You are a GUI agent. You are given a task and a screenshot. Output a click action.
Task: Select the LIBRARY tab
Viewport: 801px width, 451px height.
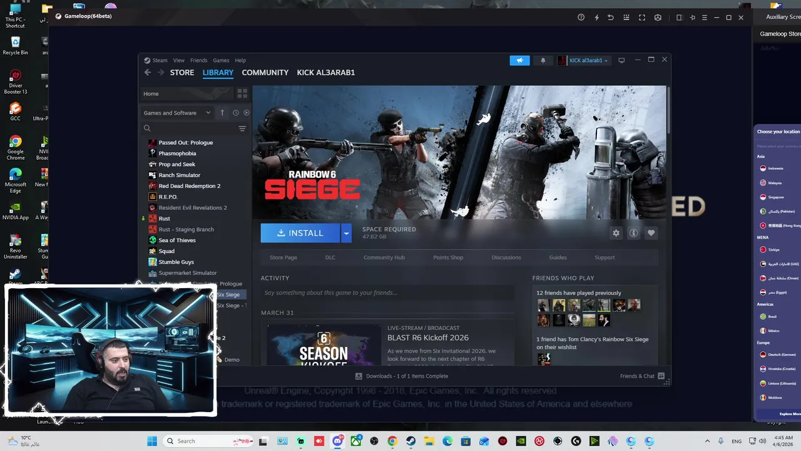point(218,73)
